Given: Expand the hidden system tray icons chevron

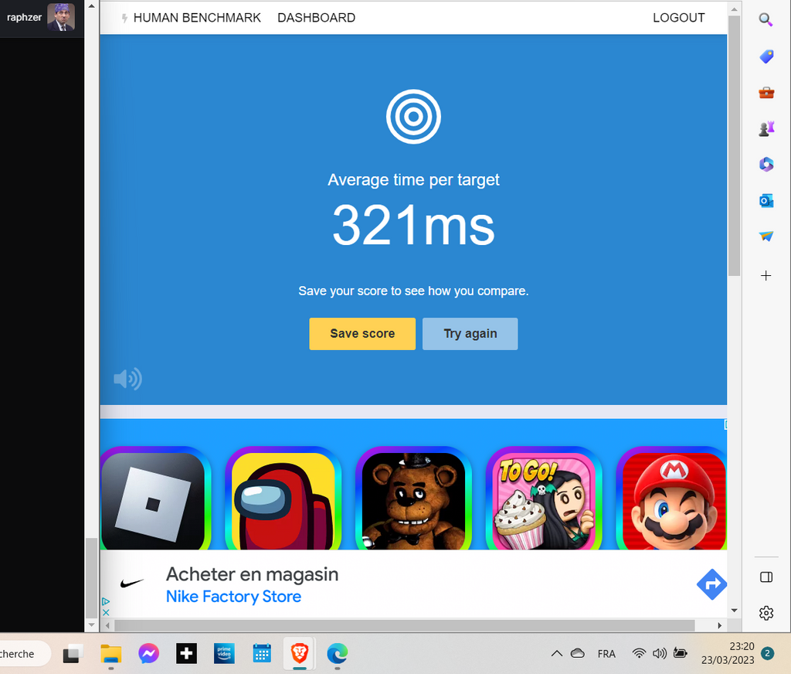Looking at the screenshot, I should (556, 654).
